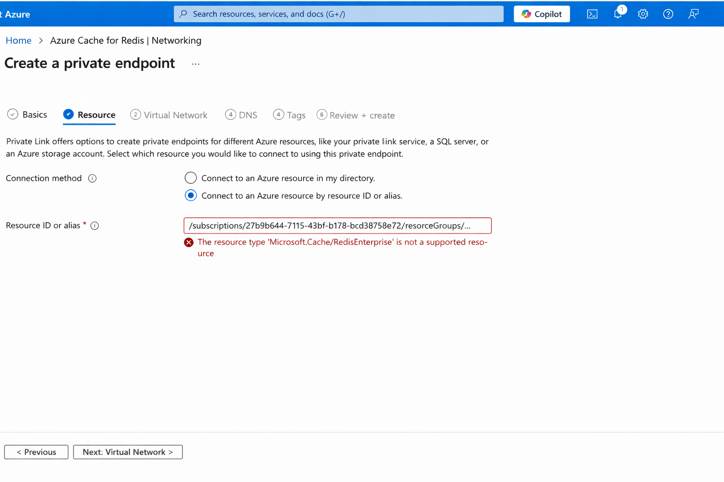Click the Resource ID or alias label
The width and height of the screenshot is (724, 482).
(43, 225)
